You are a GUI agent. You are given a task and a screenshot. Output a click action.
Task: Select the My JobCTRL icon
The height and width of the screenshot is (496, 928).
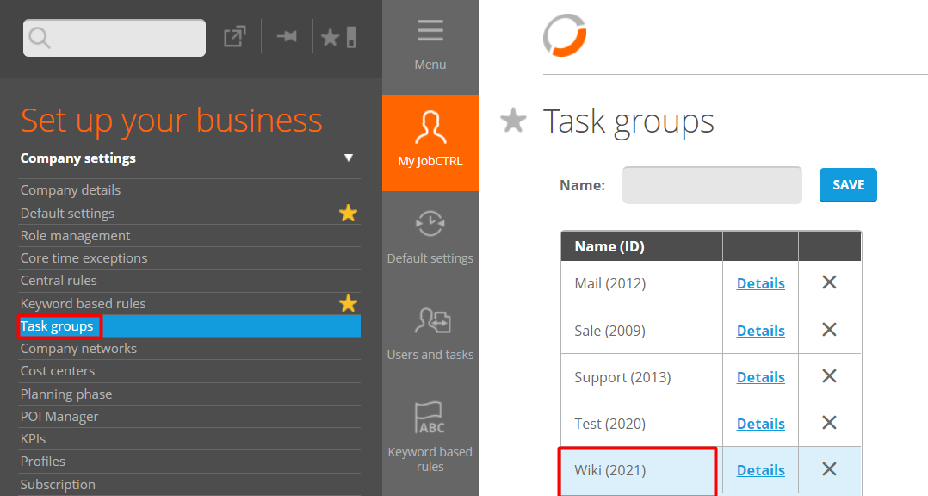430,129
